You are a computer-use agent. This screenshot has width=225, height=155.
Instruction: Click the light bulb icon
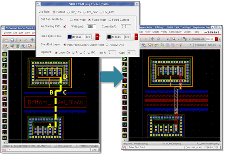181,45
